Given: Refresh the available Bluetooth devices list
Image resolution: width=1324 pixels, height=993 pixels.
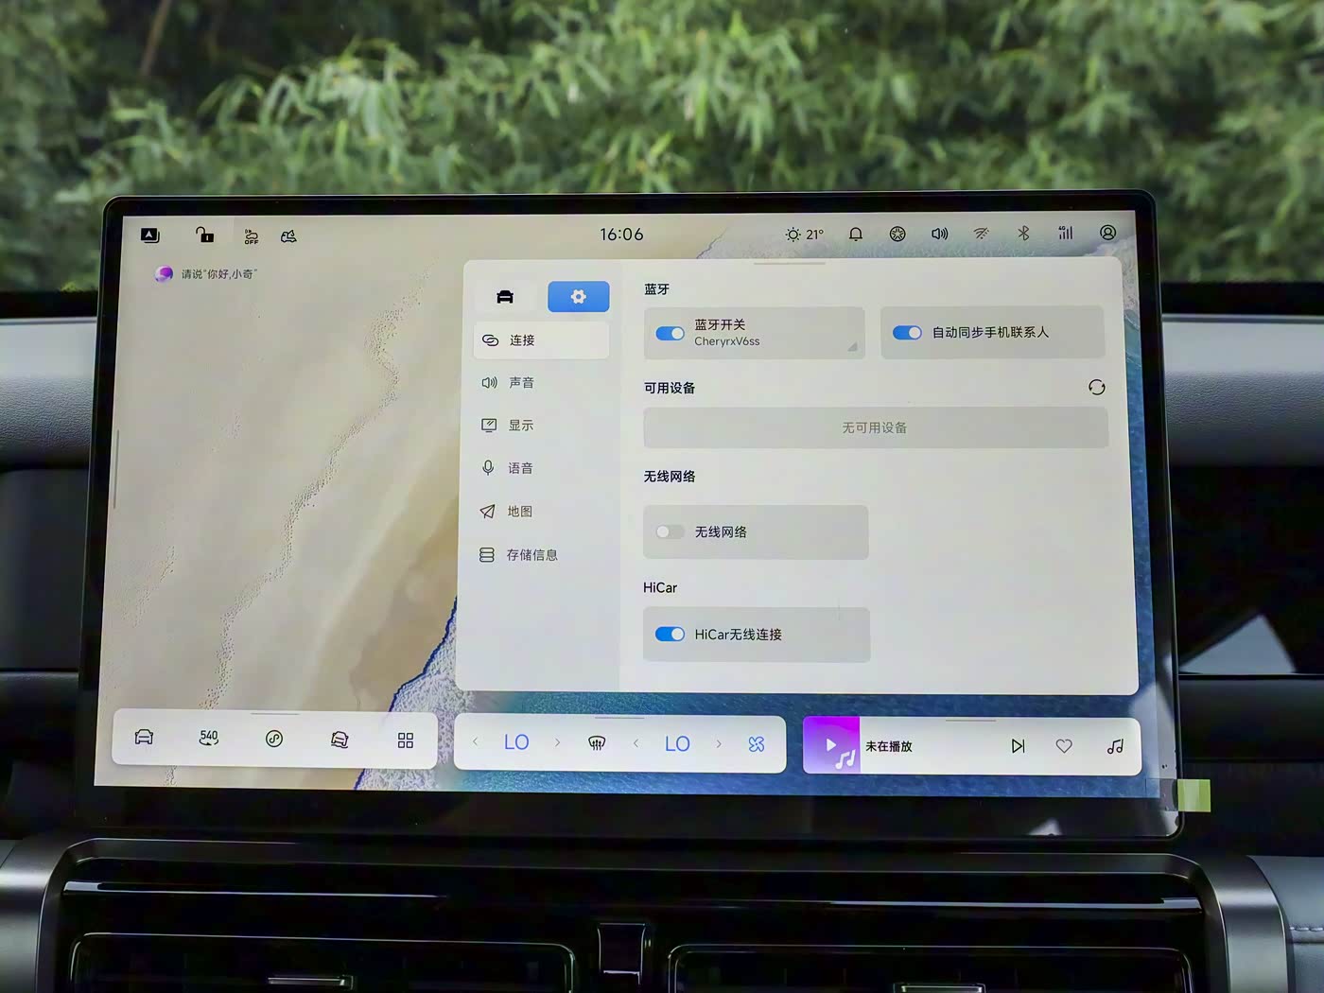Looking at the screenshot, I should [x=1096, y=388].
